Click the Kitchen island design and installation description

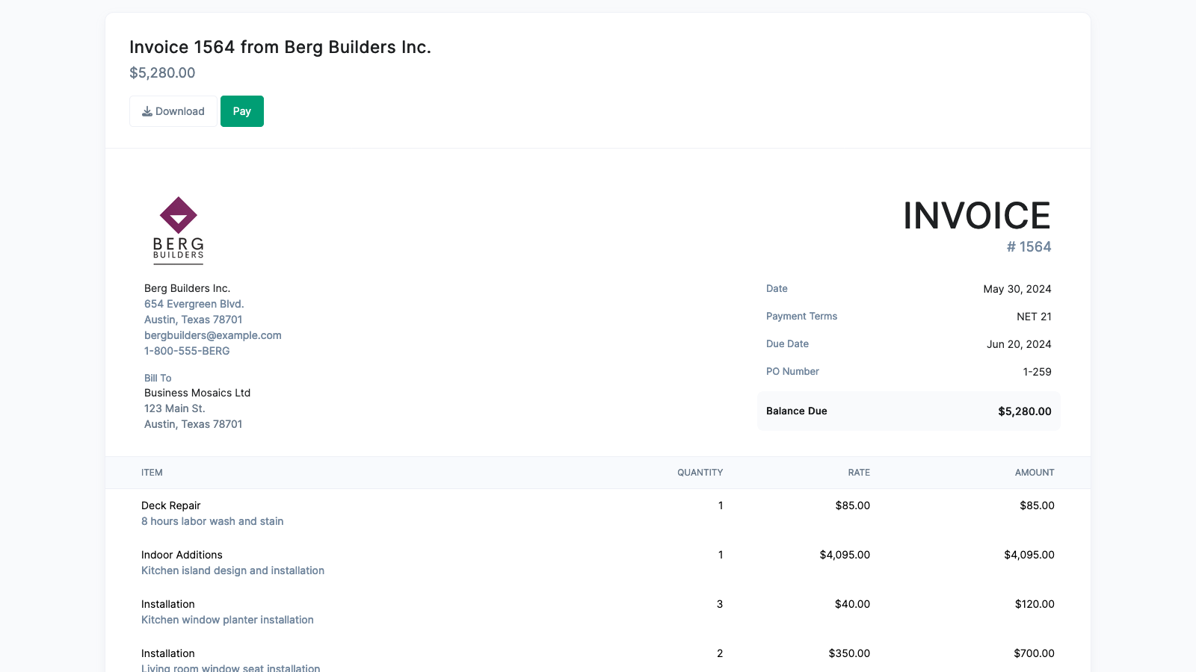coord(232,570)
